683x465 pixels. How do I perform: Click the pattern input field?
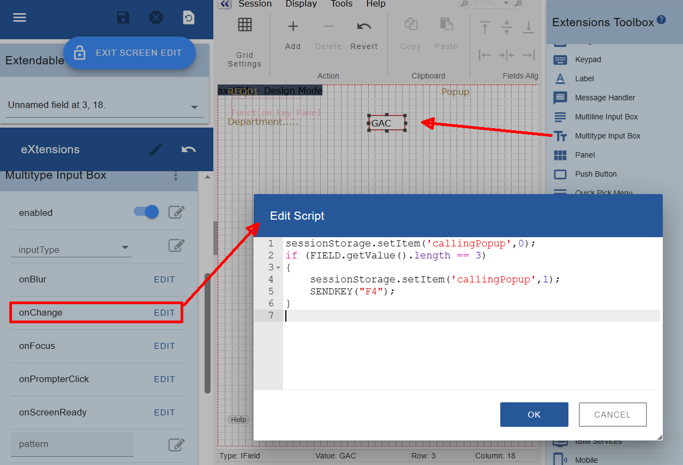pyautogui.click(x=72, y=444)
